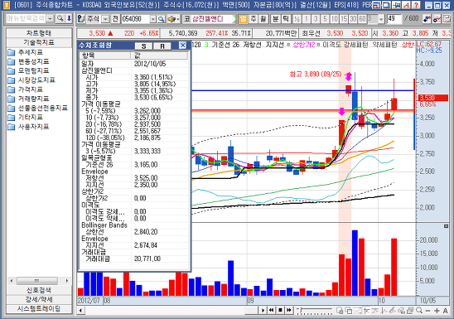Open the 신호검색 panel tab
454x319 pixels.
pyautogui.click(x=39, y=290)
